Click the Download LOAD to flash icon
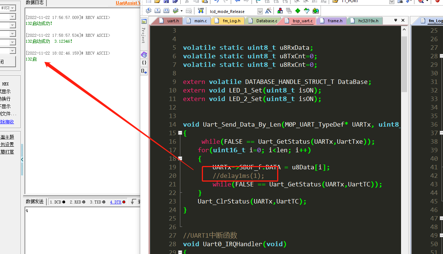Screen dimensions: 443x254 [x=201, y=11]
